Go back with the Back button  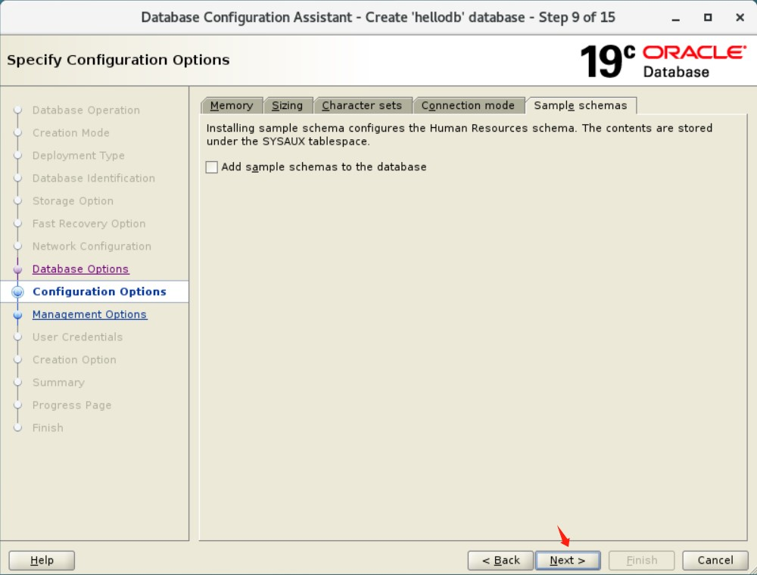coord(500,560)
